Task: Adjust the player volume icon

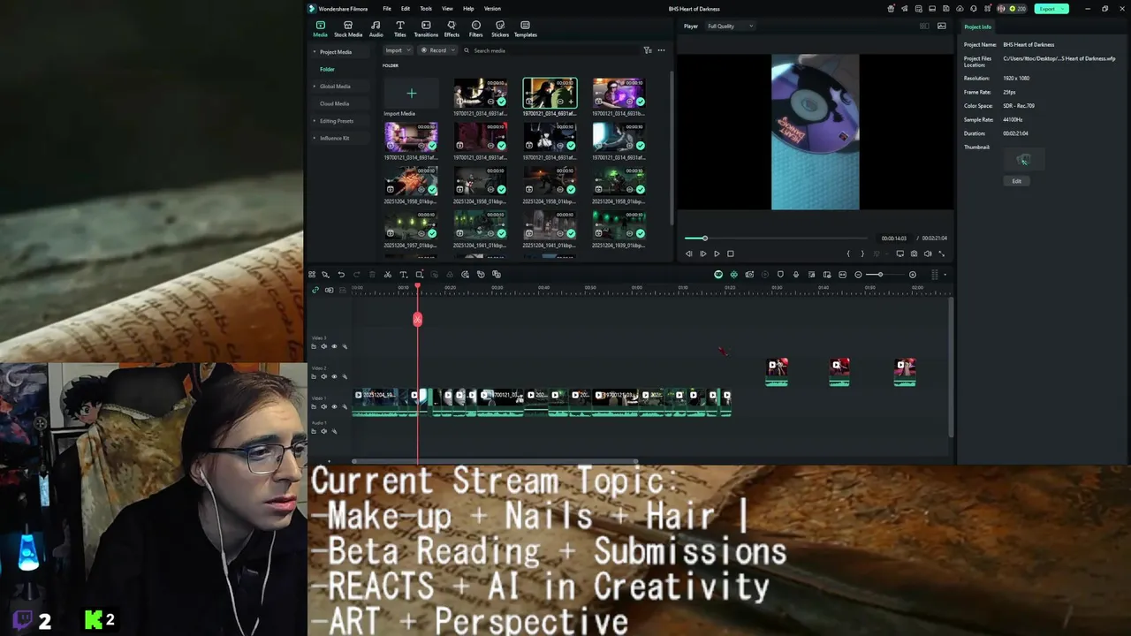Action: pyautogui.click(x=928, y=254)
